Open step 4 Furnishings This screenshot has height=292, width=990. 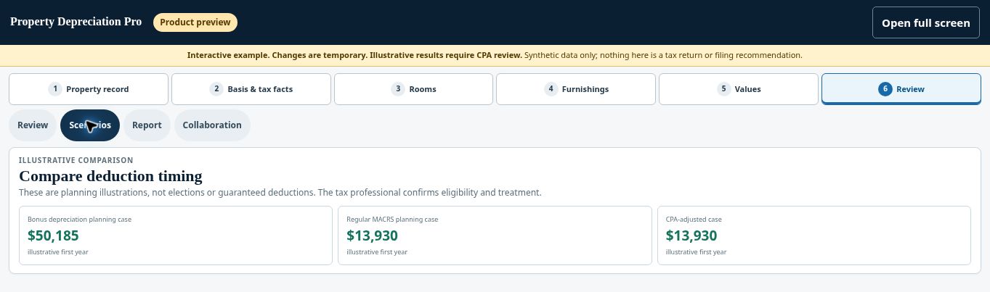576,89
